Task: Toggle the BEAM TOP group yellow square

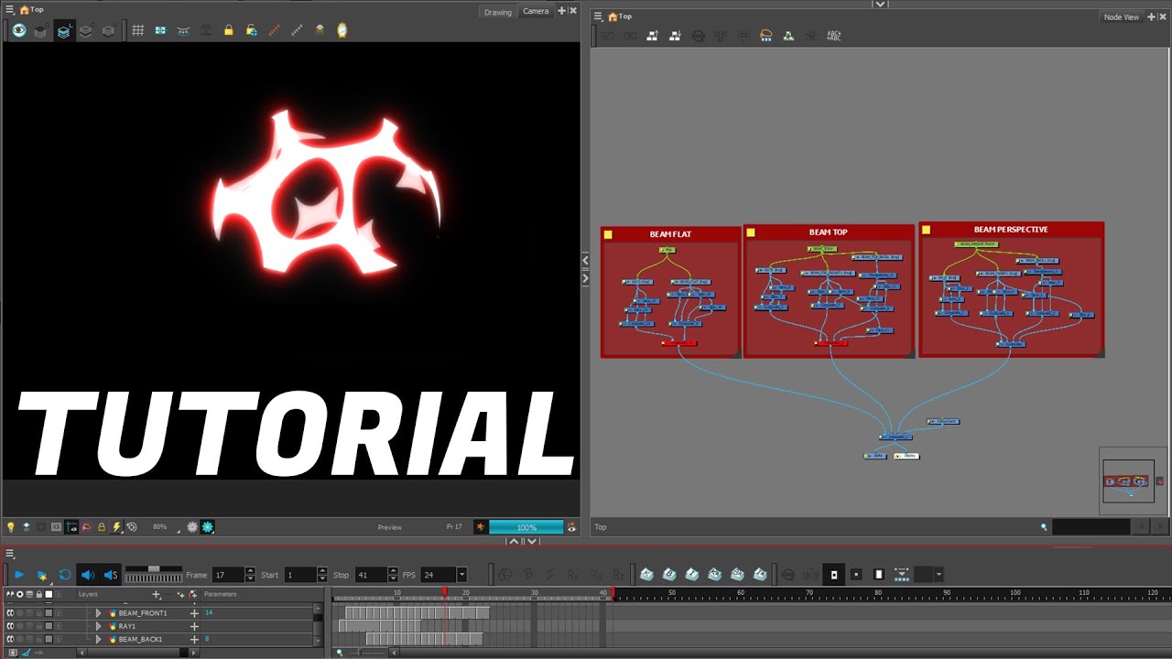Action: coord(751,232)
